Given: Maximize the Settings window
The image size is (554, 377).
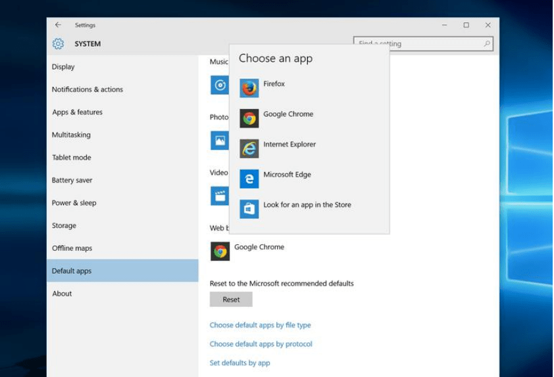Looking at the screenshot, I should click(x=466, y=25).
